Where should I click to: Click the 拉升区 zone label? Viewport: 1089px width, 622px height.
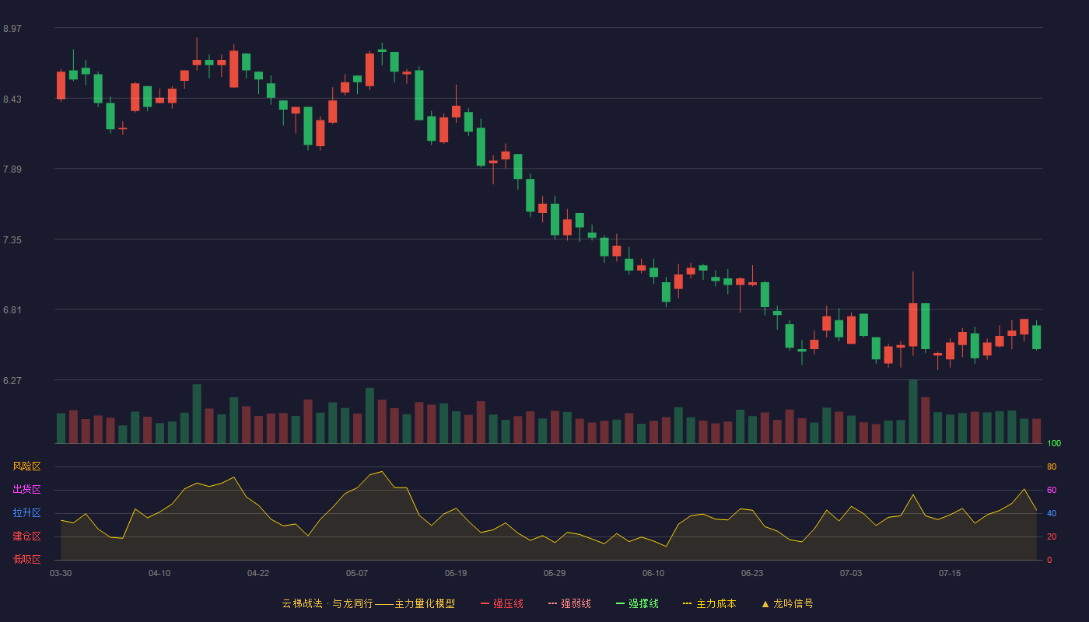click(26, 513)
